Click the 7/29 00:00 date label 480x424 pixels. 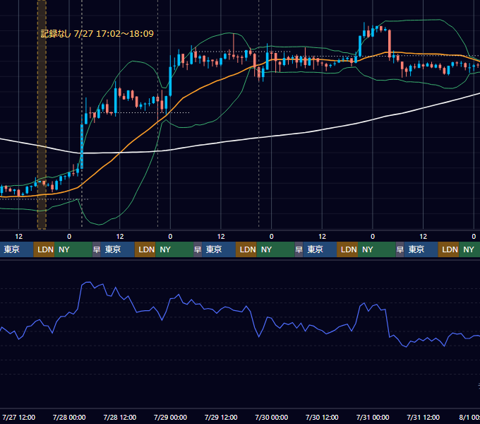pyautogui.click(x=170, y=417)
